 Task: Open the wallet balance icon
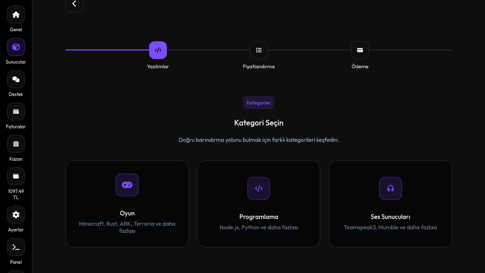point(16,176)
